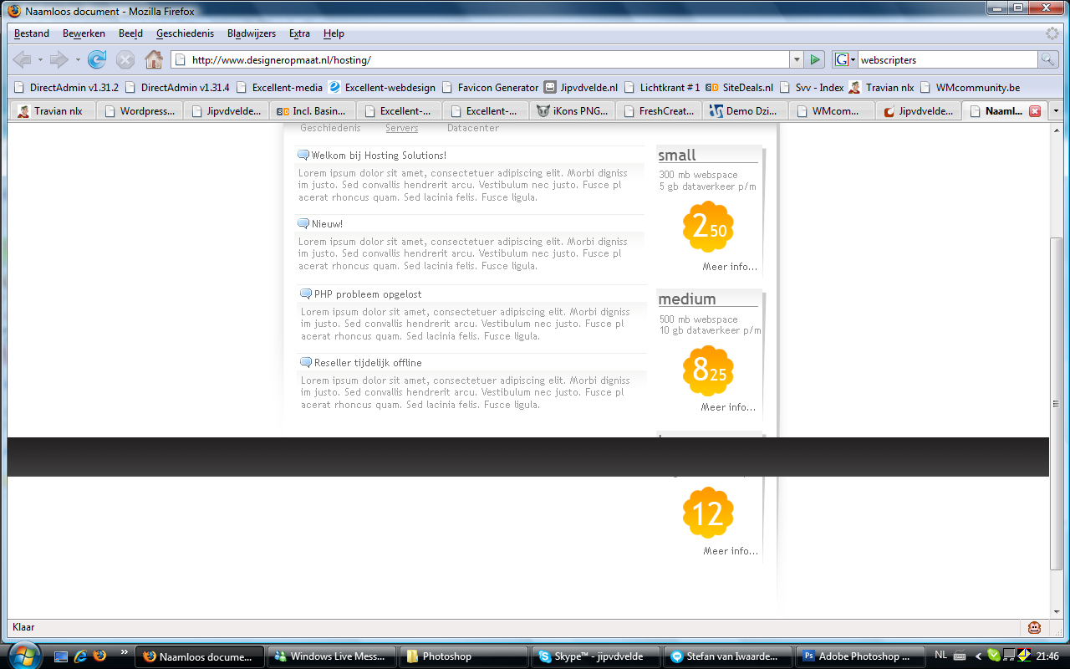This screenshot has height=669, width=1070.
Task: Open the Google search engine selector
Action: click(x=845, y=59)
